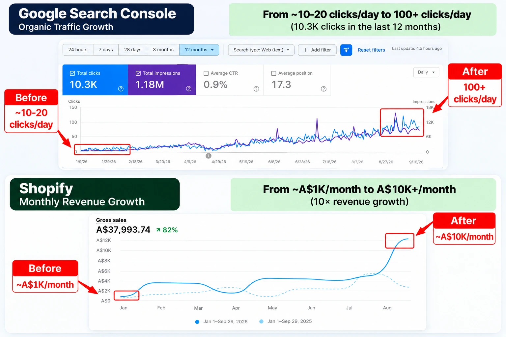The image size is (506, 337).
Task: Click the 4/29/26 date label
Action: pyautogui.click(x=219, y=162)
